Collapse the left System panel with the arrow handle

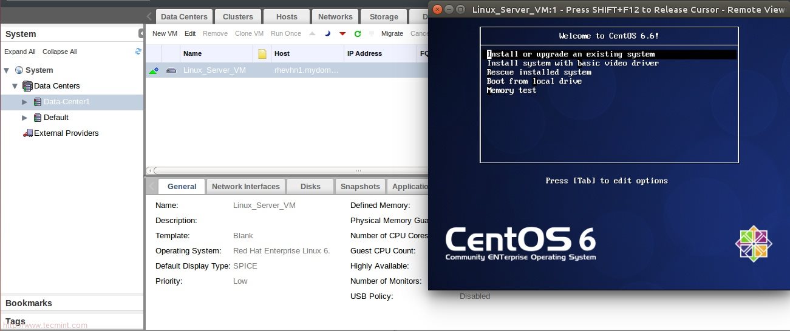(x=141, y=34)
